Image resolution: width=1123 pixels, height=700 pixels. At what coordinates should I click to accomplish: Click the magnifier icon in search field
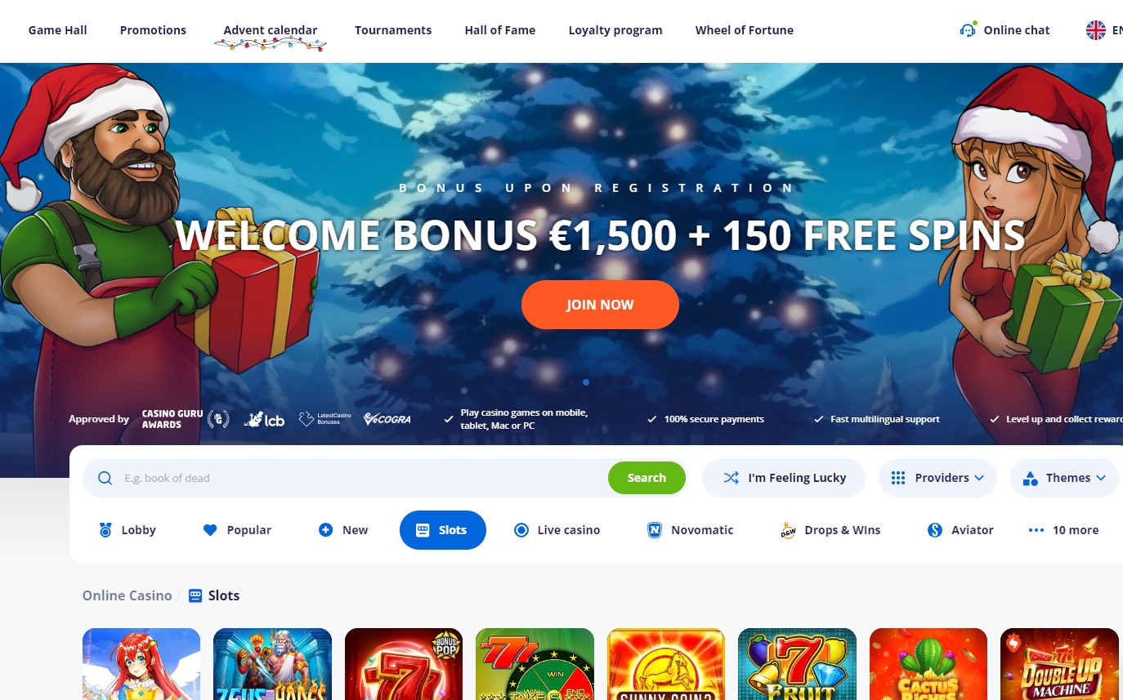pos(105,478)
